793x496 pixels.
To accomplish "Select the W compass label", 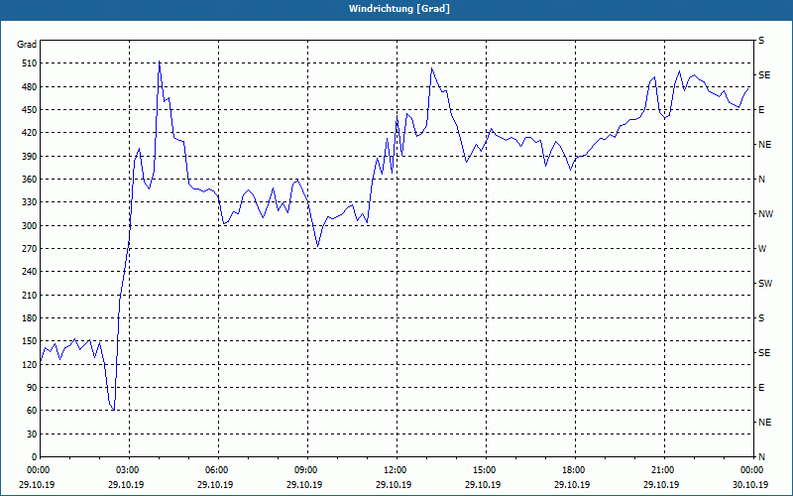I will [762, 249].
